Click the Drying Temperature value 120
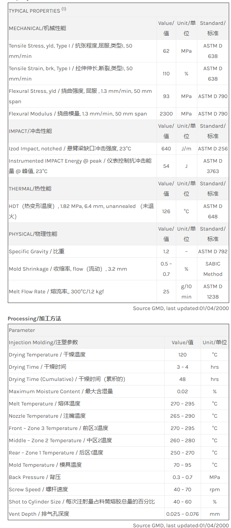 (183, 355)
